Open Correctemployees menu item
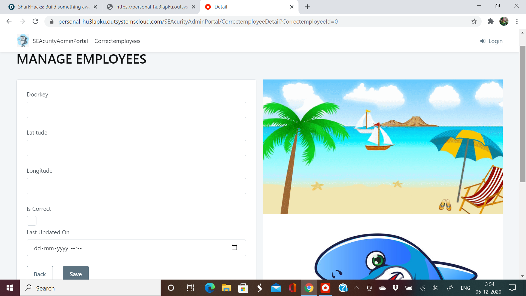The image size is (526, 296). pyautogui.click(x=117, y=41)
